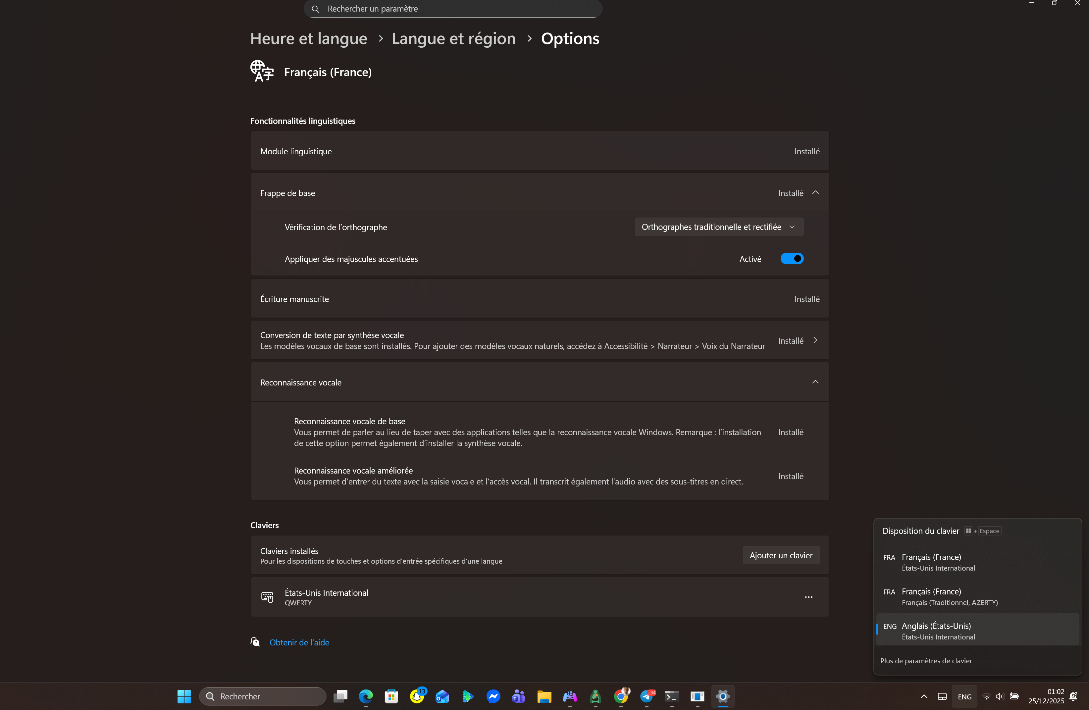Click the 'Obtenir de l'aide' link
1089x710 pixels.
(299, 642)
